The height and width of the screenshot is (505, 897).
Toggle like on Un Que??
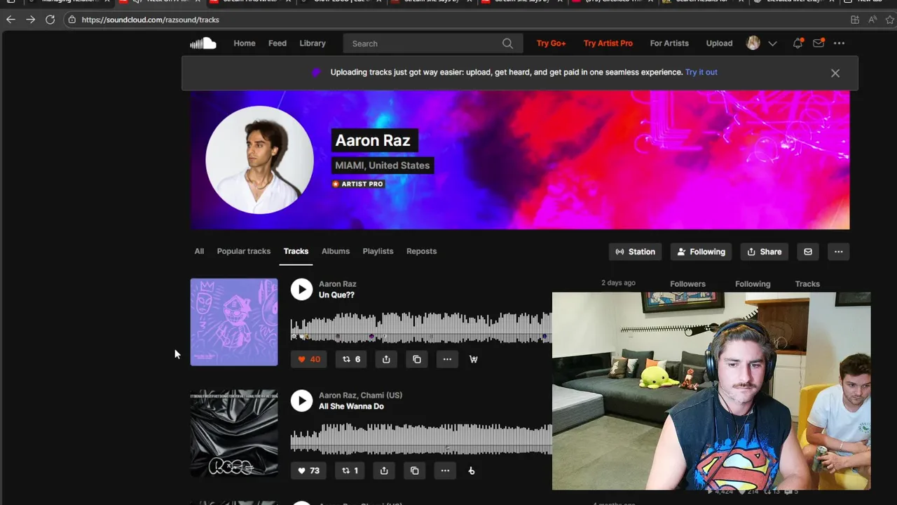click(309, 359)
